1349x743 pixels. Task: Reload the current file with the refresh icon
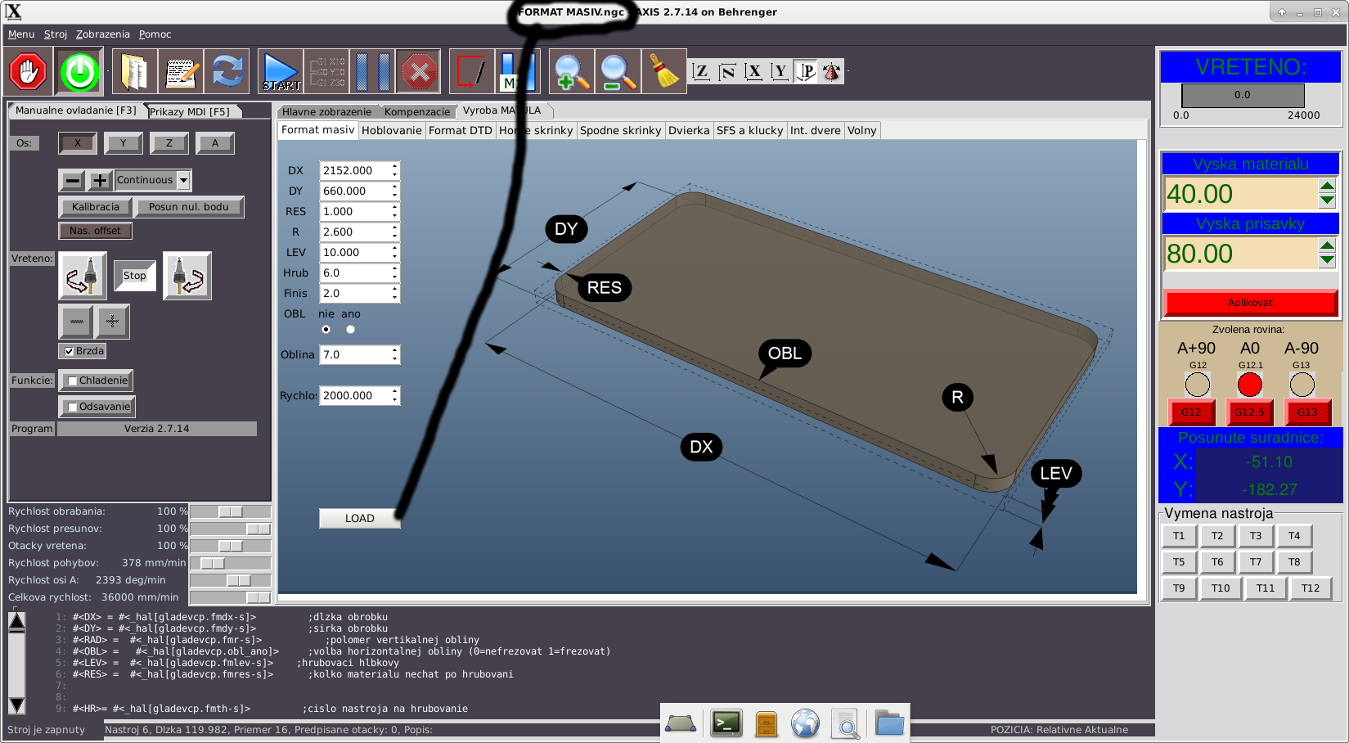click(x=227, y=72)
